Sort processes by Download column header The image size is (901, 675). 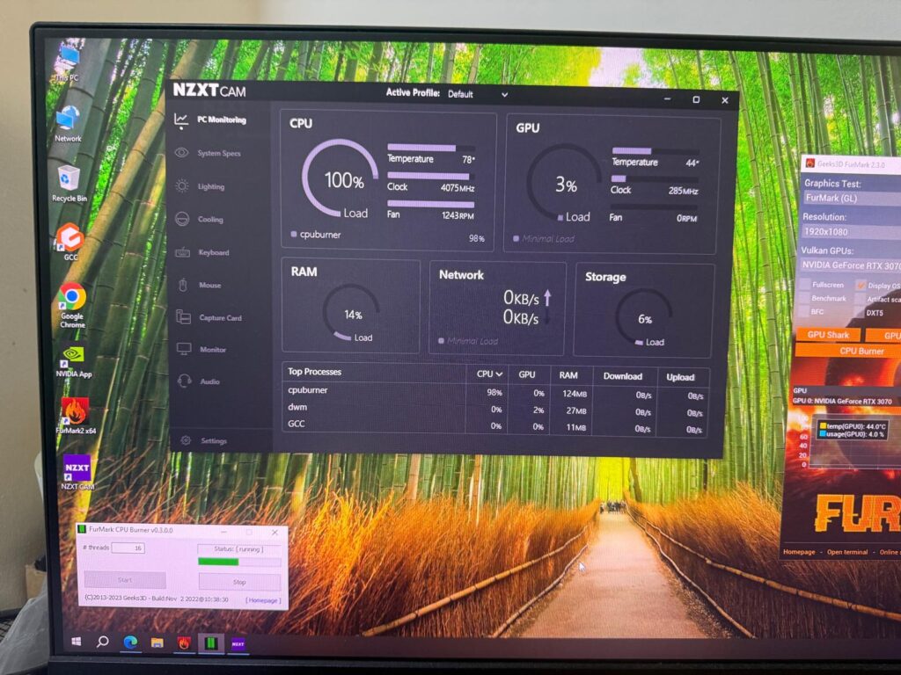pos(622,376)
